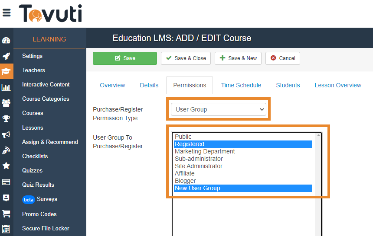Click the dashboard gauge icon in sidebar
Viewport: 373px width, 236px height.
(6, 41)
